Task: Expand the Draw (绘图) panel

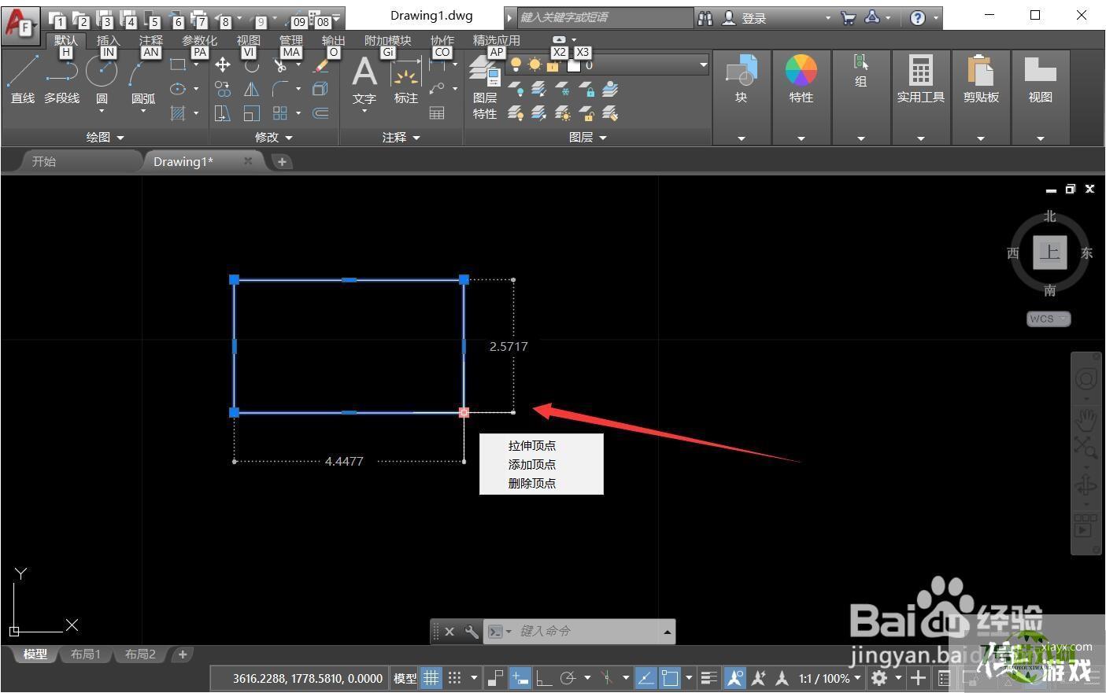Action: [x=105, y=137]
